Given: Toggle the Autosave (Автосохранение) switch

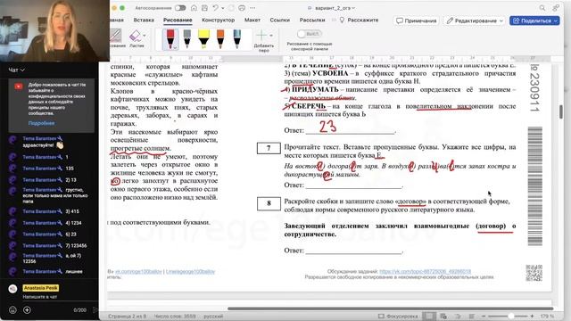Looking at the screenshot, I should (x=180, y=8).
